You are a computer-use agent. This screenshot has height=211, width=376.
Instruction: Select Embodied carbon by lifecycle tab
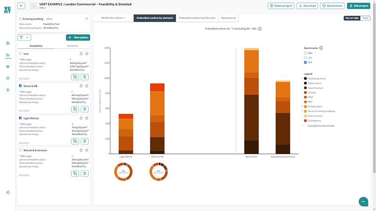197,18
